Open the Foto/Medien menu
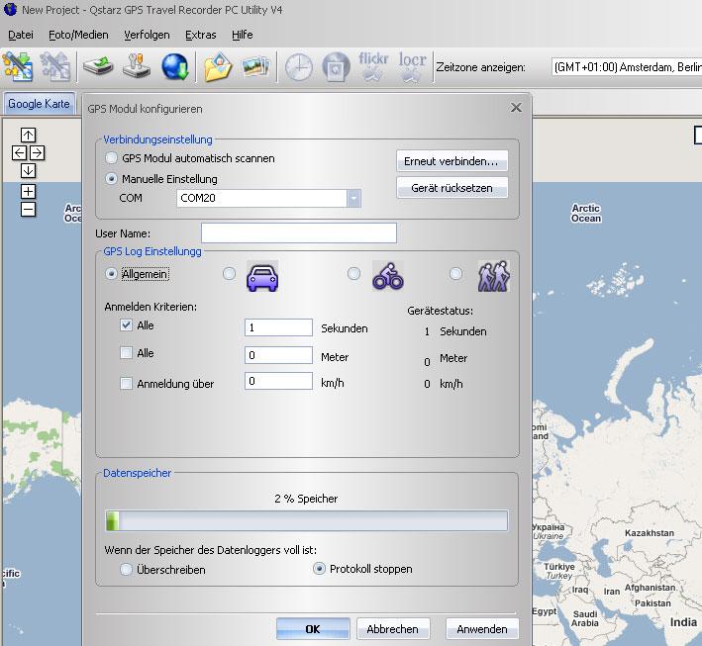This screenshot has height=646, width=702. pyautogui.click(x=78, y=35)
